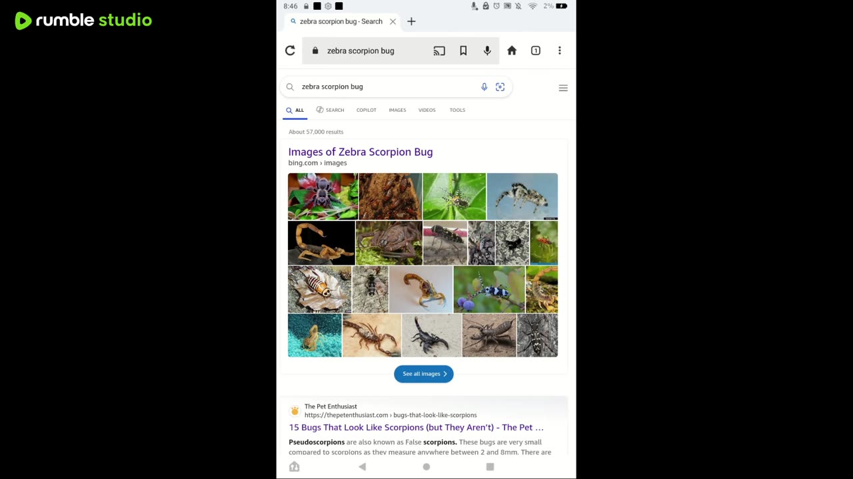Bookmark this page using the bookmark icon
Image resolution: width=853 pixels, height=479 pixels.
[x=463, y=51]
